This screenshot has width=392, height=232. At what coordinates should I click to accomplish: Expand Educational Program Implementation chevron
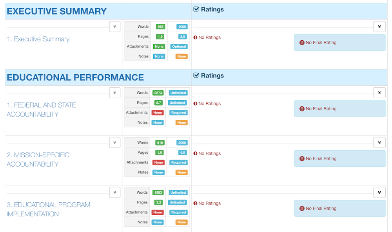coord(114,192)
